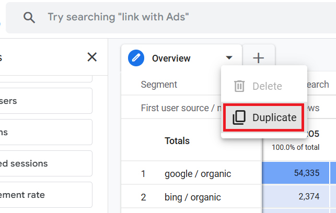Open the Overview tab dropdown arrow
Viewport: 336px width, 213px height.
[x=229, y=58]
